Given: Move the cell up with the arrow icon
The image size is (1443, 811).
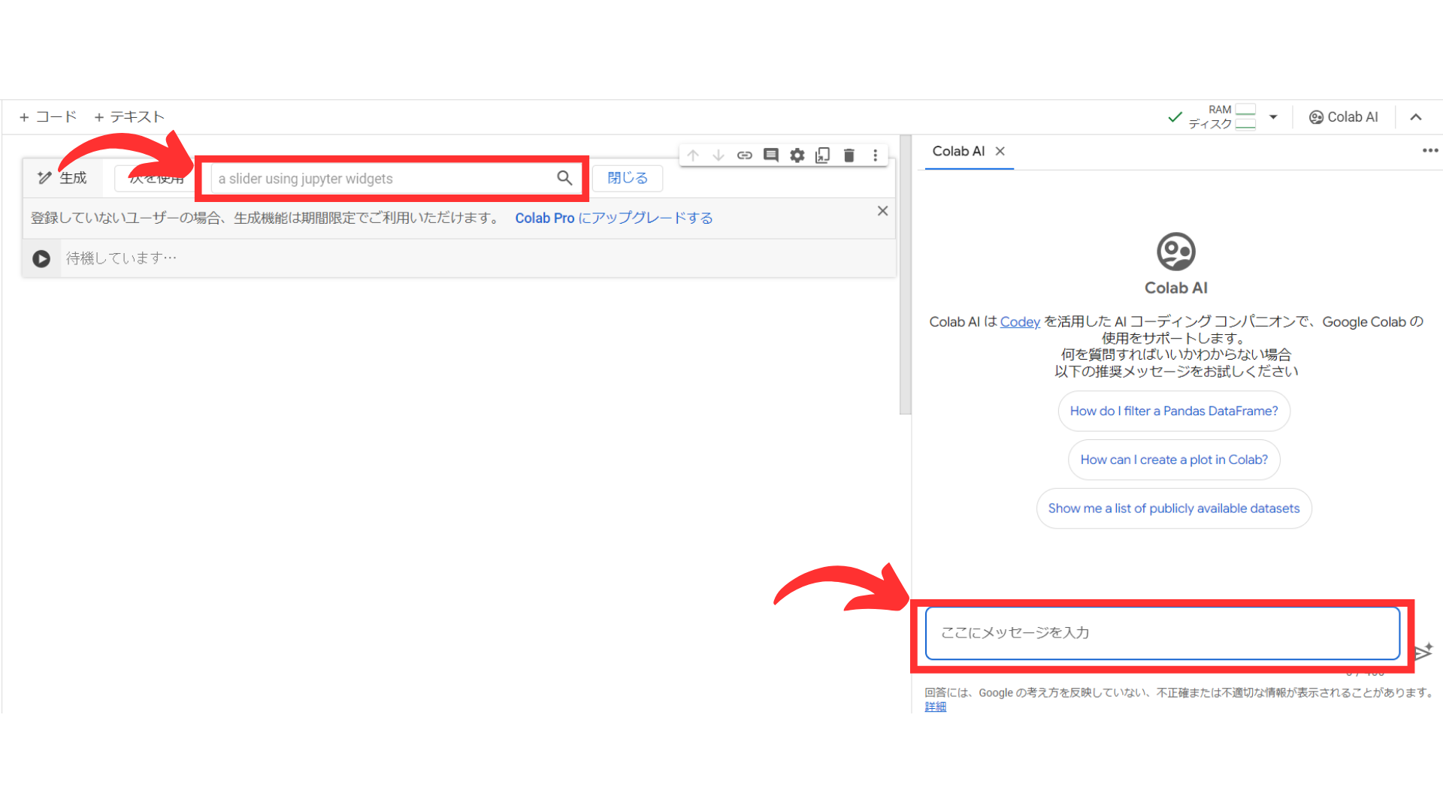Looking at the screenshot, I should coord(693,155).
